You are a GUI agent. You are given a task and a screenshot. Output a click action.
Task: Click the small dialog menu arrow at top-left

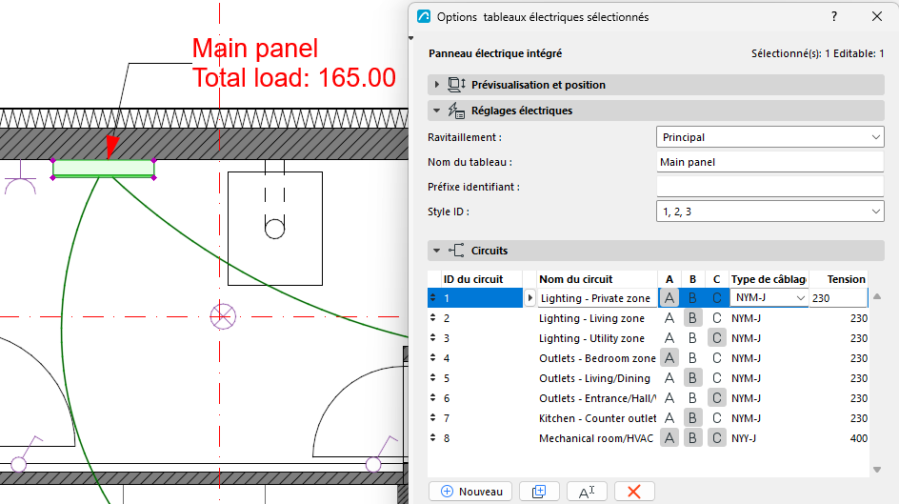pos(411,38)
